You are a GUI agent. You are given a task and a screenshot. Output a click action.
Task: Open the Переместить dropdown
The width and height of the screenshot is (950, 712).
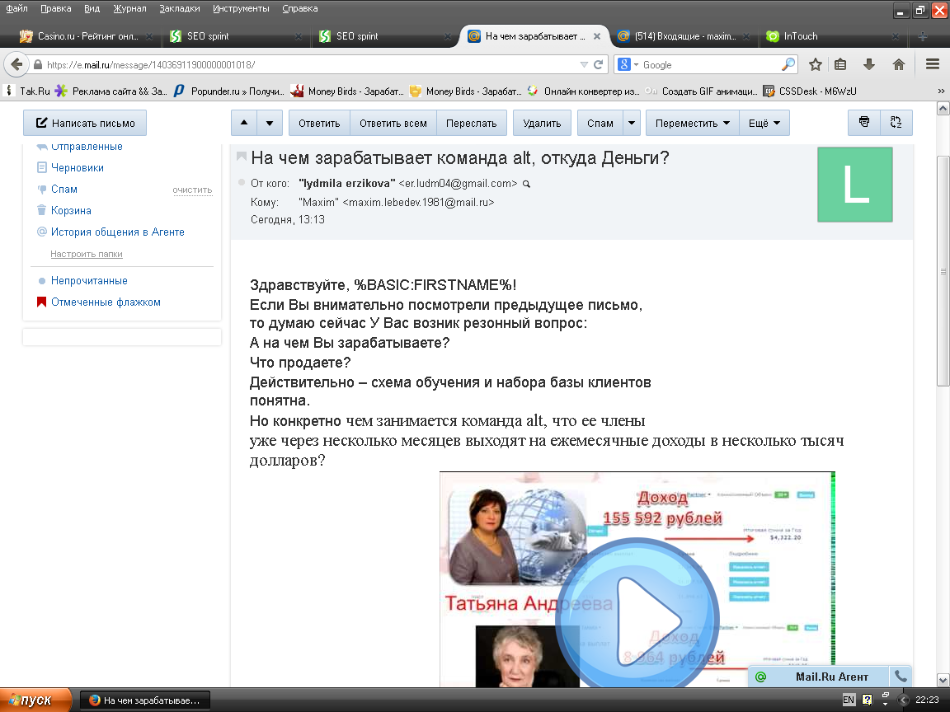click(x=692, y=123)
